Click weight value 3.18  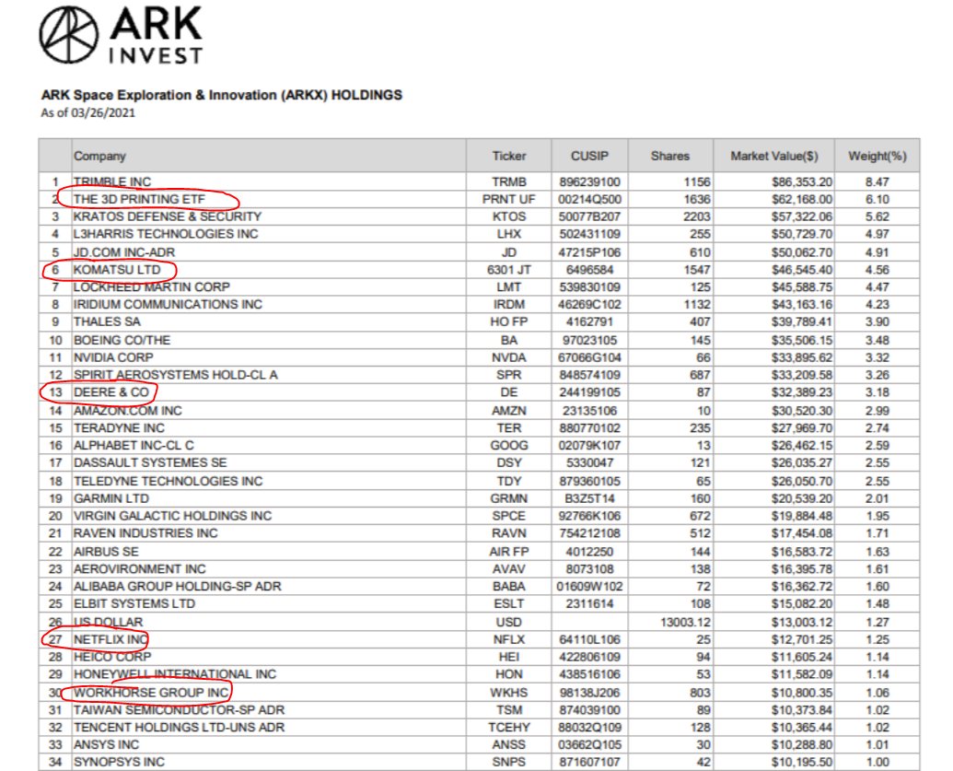877,392
